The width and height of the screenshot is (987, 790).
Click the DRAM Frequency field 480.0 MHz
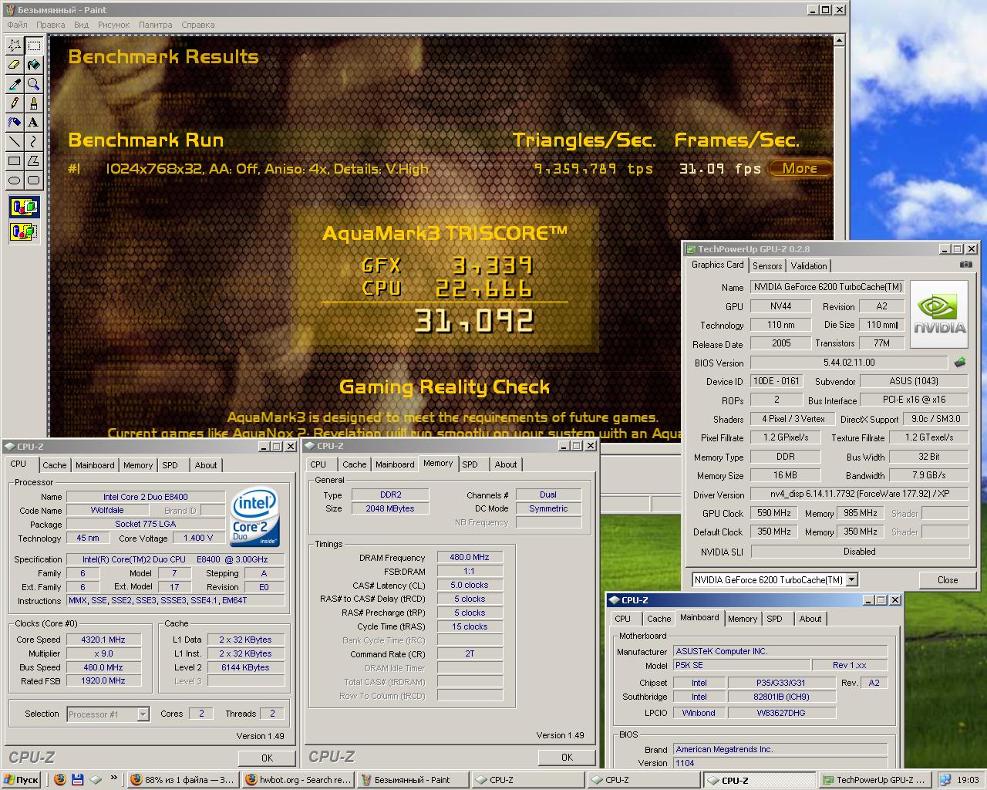(470, 557)
